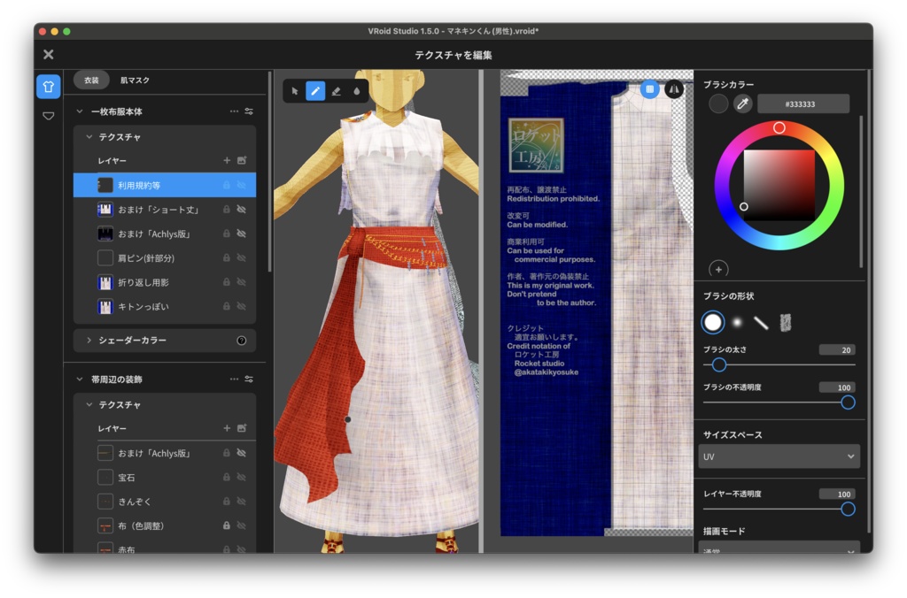
Task: Add color to palette with plus button
Action: [718, 269]
